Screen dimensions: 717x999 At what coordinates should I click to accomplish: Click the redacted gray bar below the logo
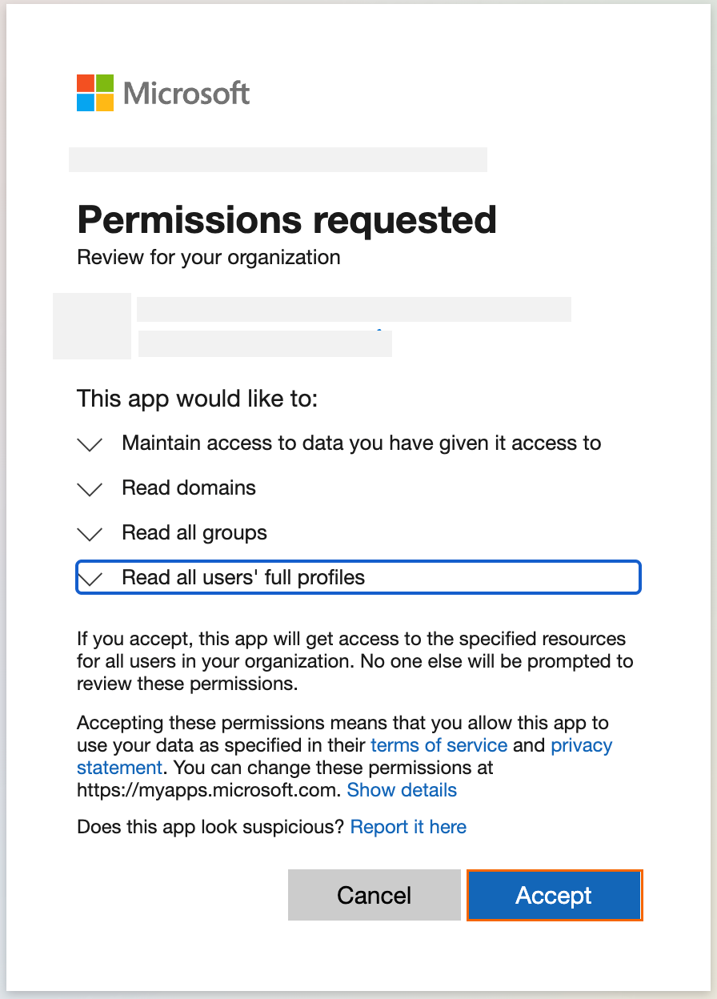point(278,159)
